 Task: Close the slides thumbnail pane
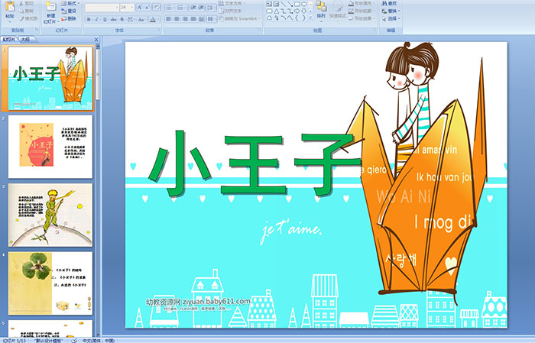tap(96, 40)
